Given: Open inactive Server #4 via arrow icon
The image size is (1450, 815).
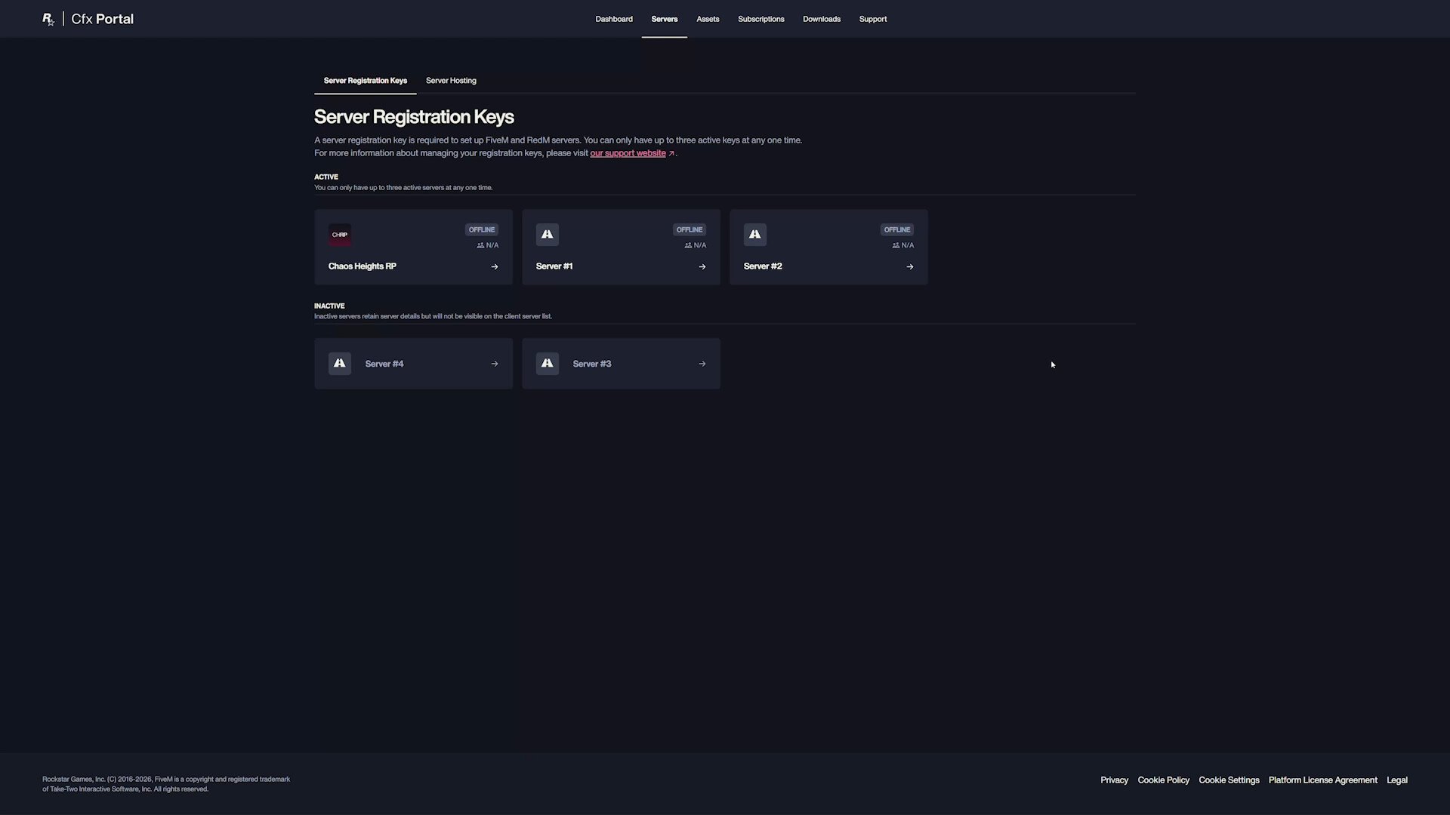Looking at the screenshot, I should click(495, 364).
